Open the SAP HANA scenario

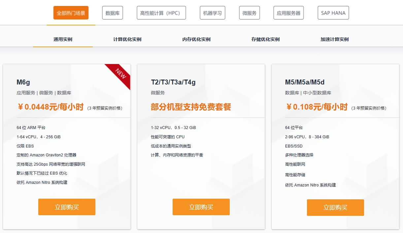(x=333, y=13)
